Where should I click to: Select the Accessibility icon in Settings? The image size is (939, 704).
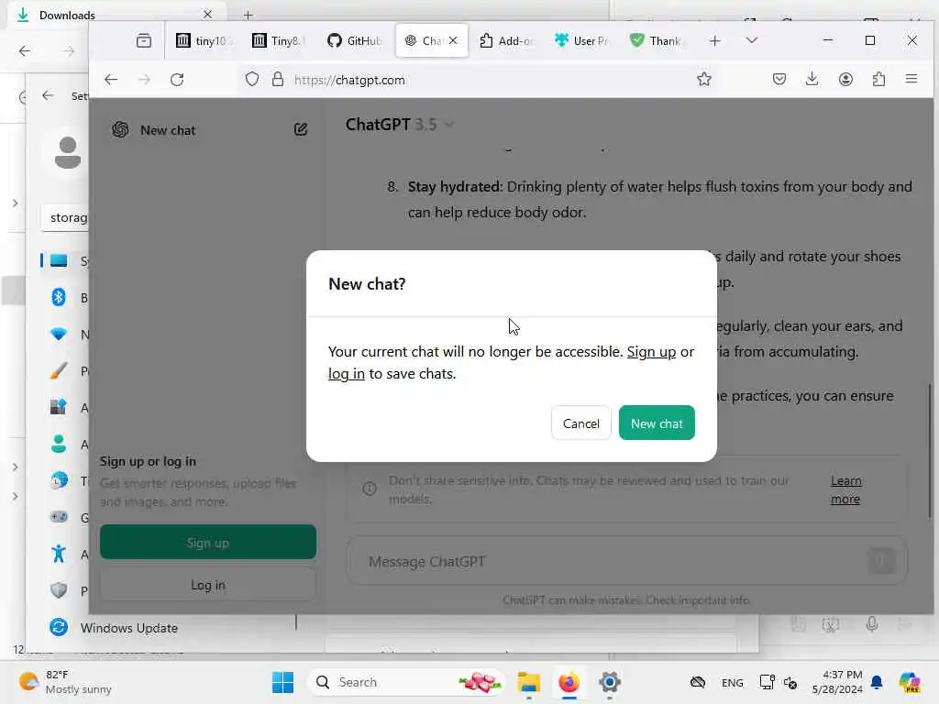58,554
